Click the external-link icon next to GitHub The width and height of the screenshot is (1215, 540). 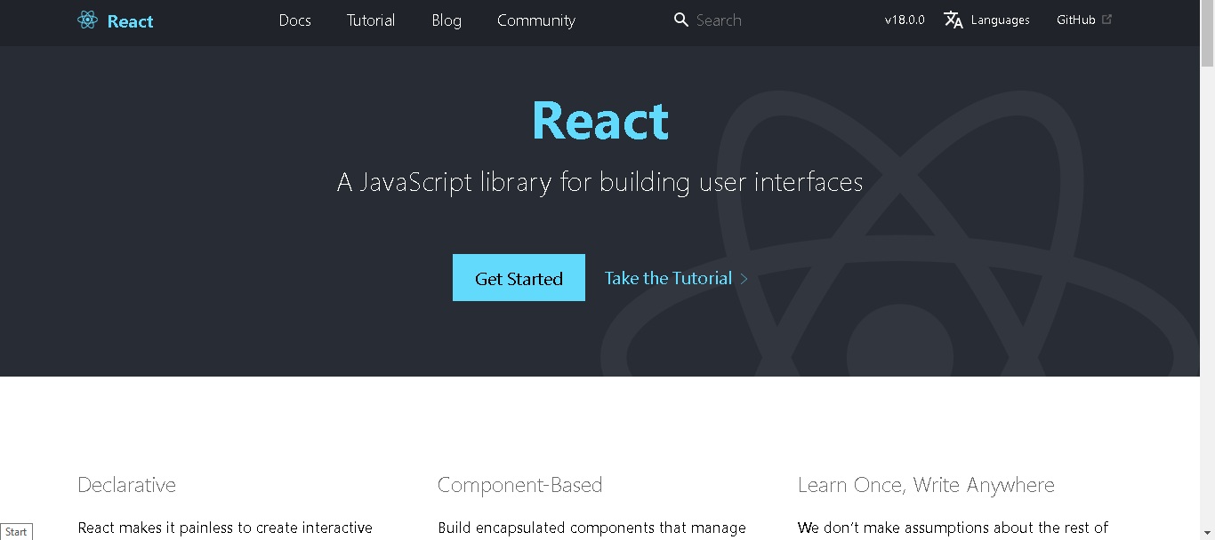1106,17
